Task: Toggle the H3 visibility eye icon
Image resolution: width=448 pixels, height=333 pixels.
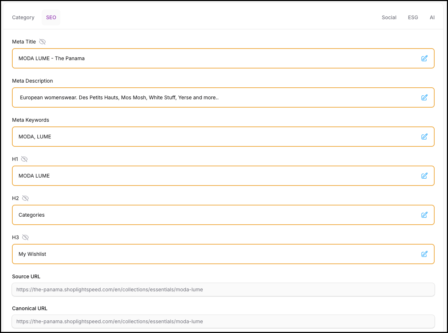Action: (x=25, y=237)
